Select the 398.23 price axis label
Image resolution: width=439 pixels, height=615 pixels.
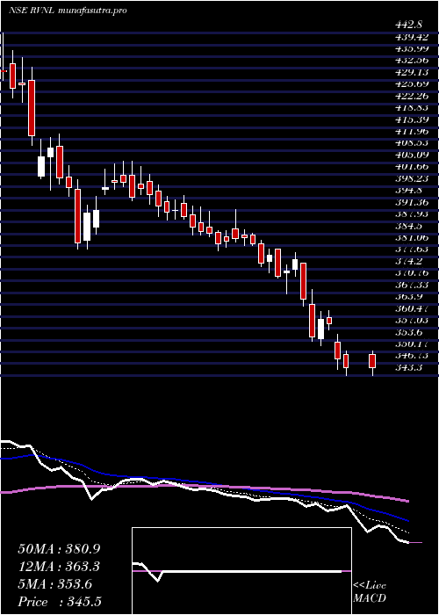(412, 178)
